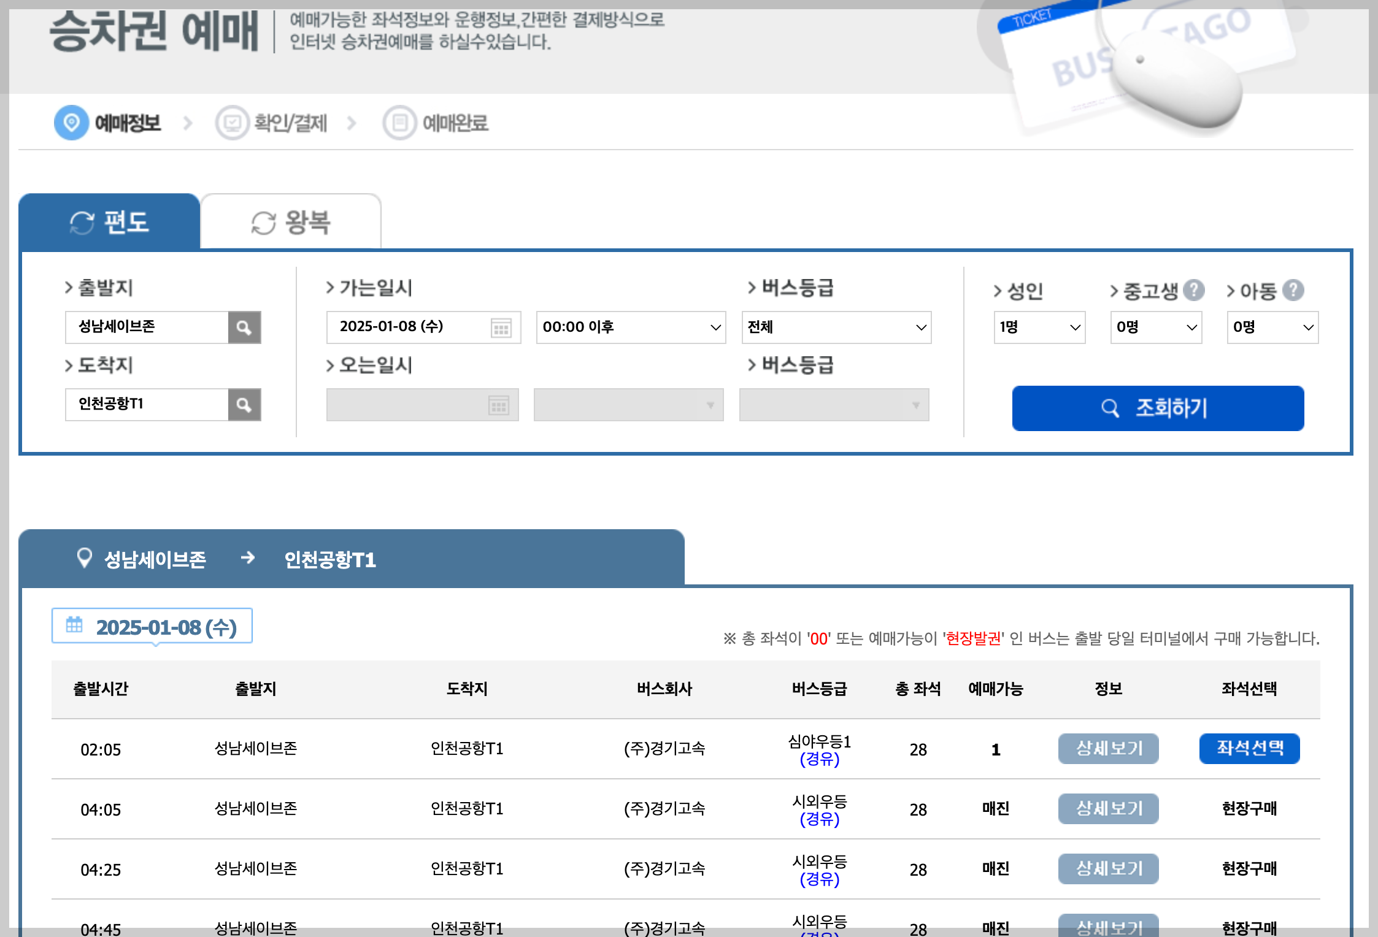
Task: Change the 중고생 count dropdown
Action: click(1156, 327)
